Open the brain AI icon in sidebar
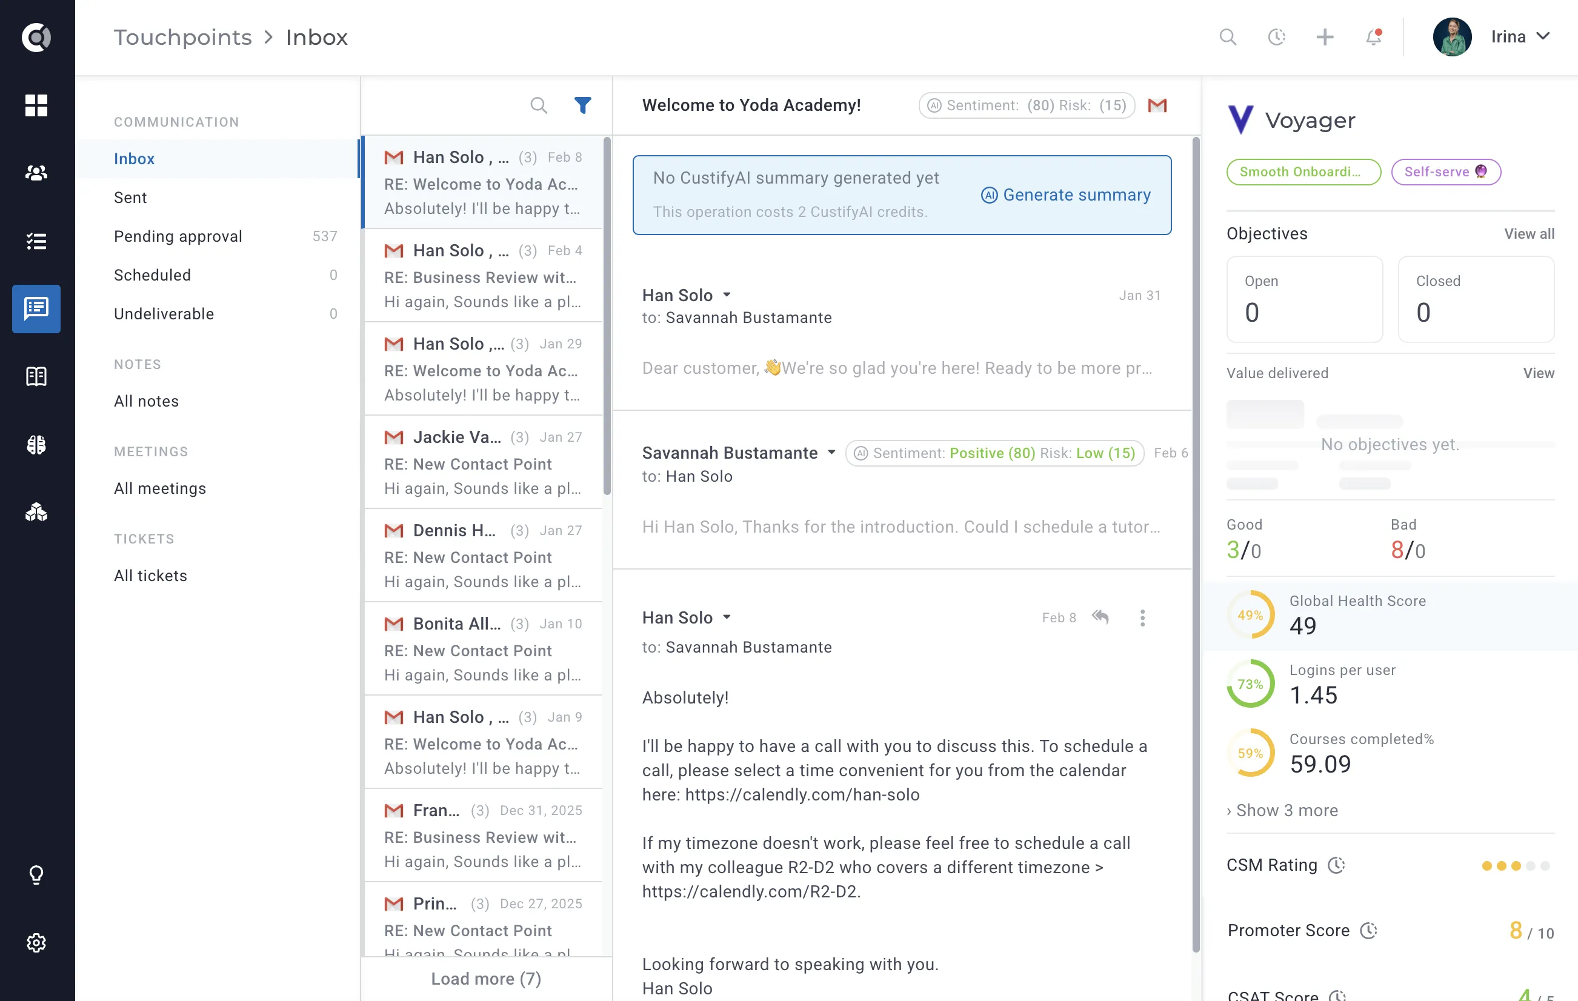This screenshot has width=1578, height=1001. tap(36, 445)
